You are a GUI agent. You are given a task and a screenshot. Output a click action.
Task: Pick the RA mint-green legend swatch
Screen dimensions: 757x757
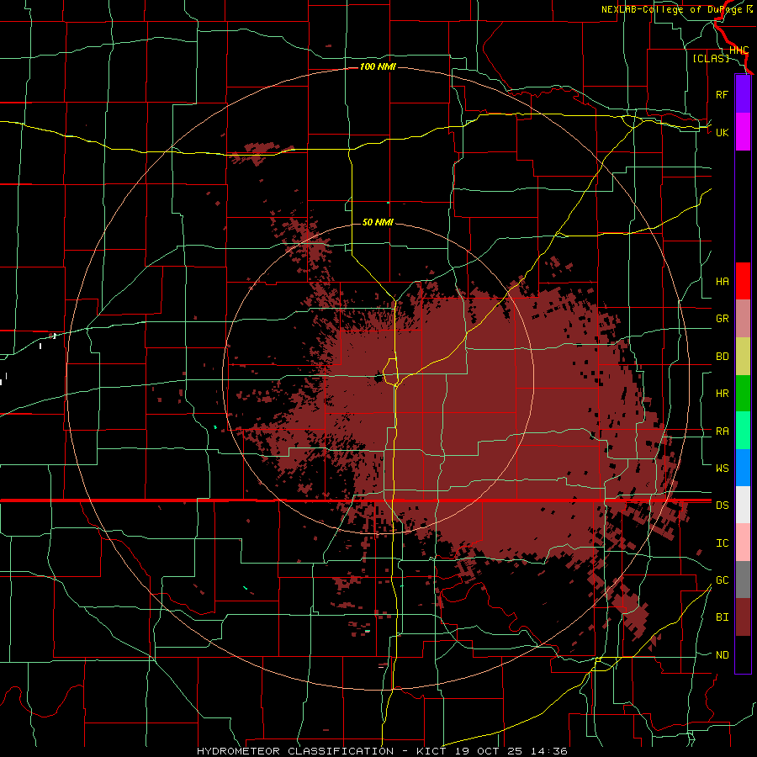pyautogui.click(x=743, y=431)
